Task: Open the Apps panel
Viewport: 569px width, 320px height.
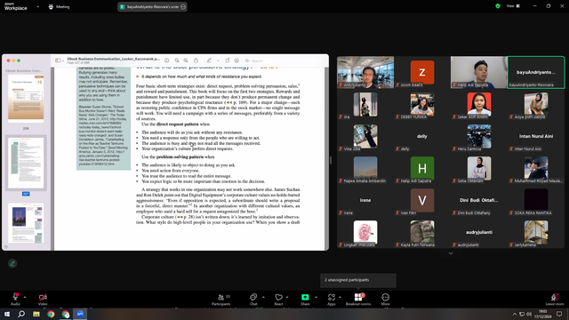Action: [332, 299]
